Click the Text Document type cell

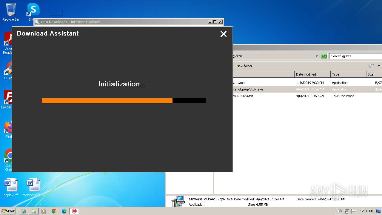(343, 96)
